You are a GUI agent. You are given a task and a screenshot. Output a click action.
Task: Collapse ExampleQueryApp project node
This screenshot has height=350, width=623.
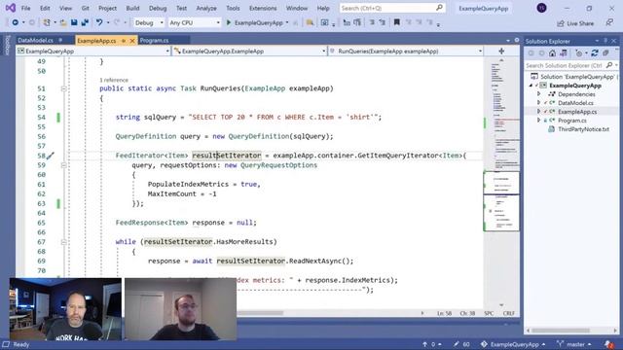(531, 86)
